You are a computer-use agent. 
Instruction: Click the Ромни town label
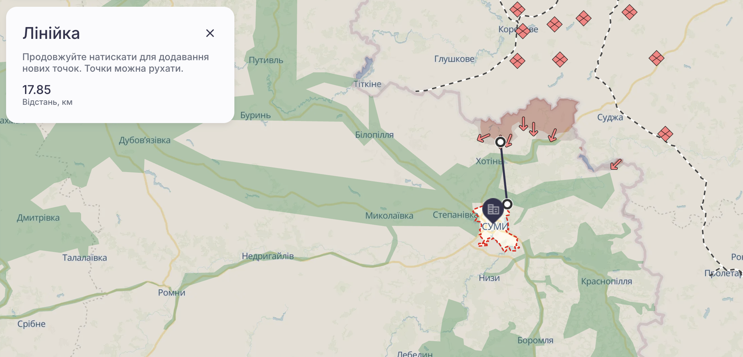[x=172, y=292]
